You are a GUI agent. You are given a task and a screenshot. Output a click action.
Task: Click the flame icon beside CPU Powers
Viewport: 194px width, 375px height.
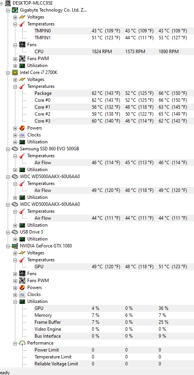(22, 128)
